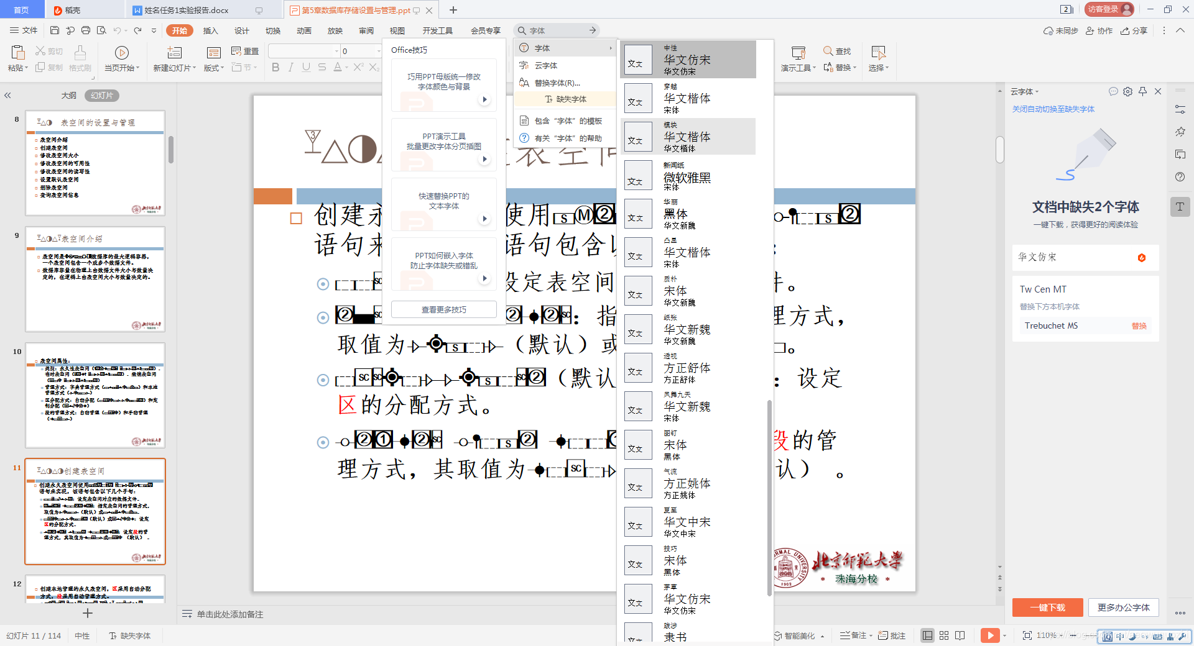The image size is (1194, 646).
Task: Open the font name combo box
Action: tap(304, 51)
